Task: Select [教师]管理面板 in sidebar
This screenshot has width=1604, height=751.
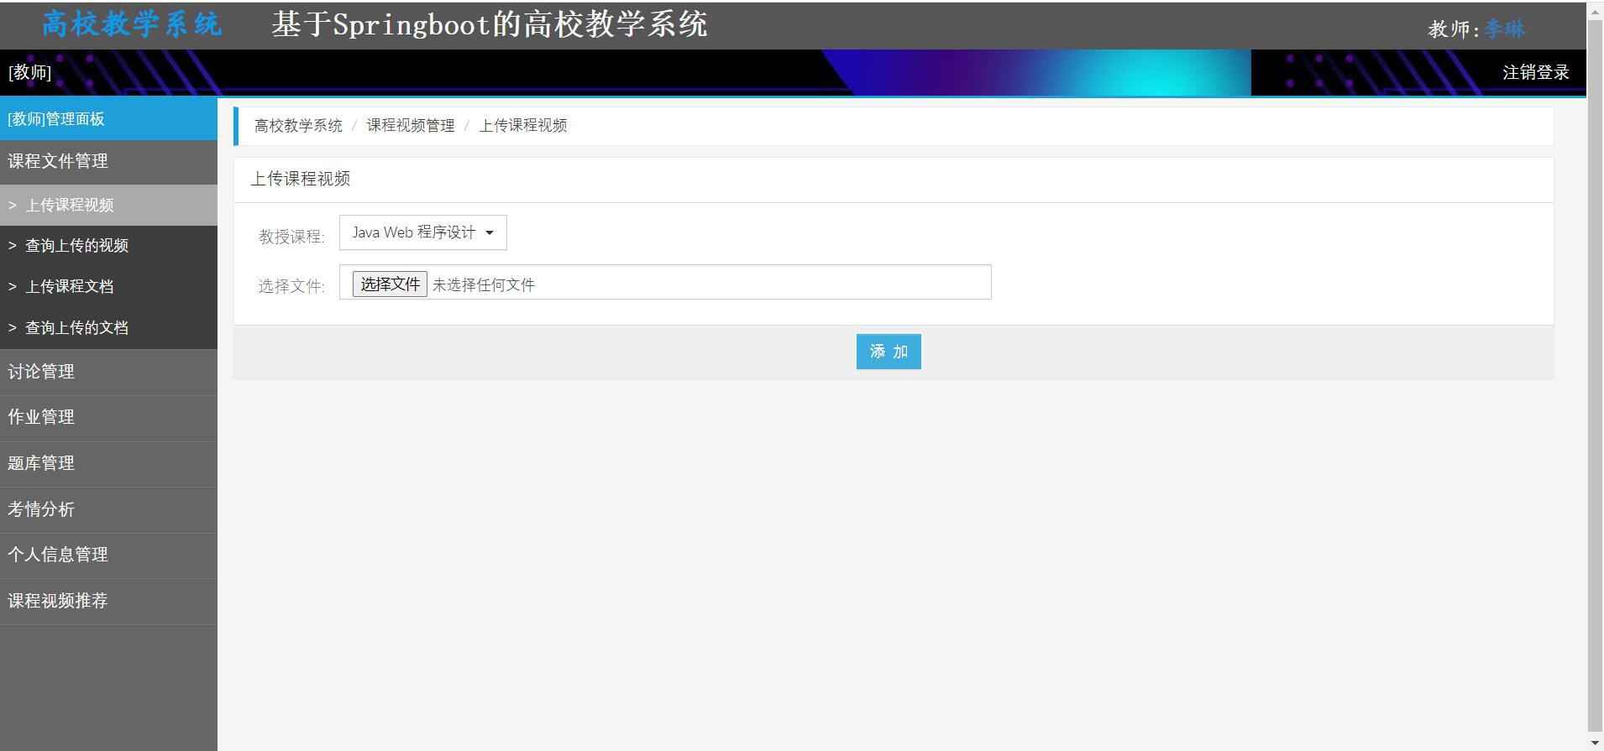Action: click(108, 119)
